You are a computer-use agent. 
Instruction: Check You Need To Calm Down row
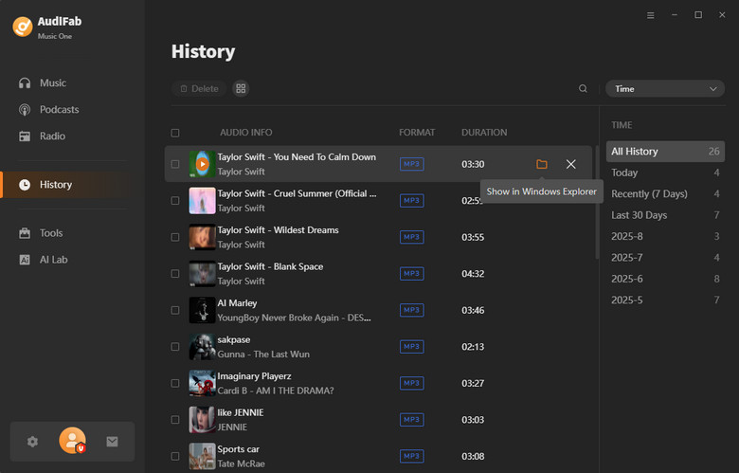[x=175, y=164]
